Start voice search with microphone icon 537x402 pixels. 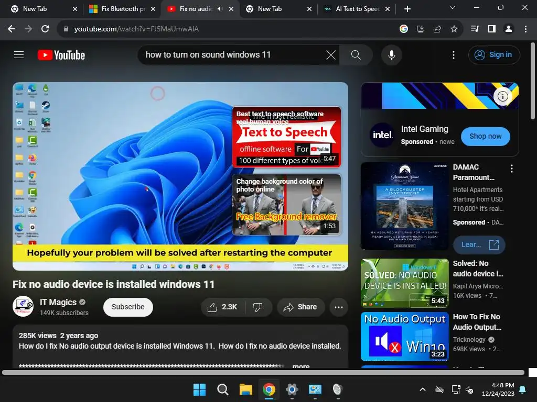click(391, 54)
